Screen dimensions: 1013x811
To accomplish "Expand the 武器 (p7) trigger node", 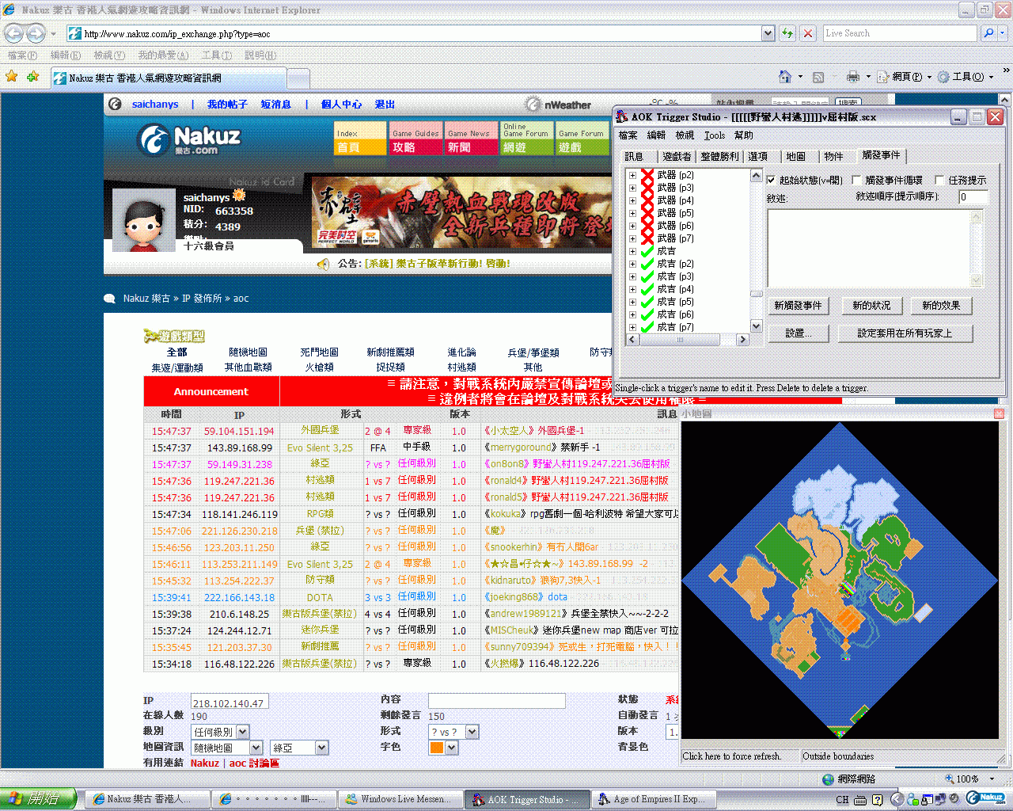I will [632, 238].
